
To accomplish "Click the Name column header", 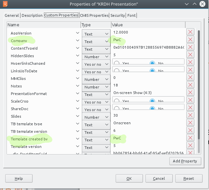I will pos(44,25).
